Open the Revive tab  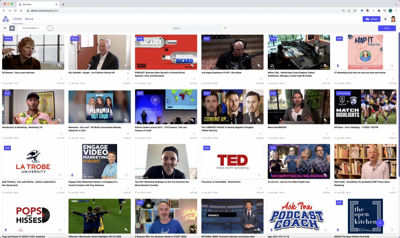[29, 19]
